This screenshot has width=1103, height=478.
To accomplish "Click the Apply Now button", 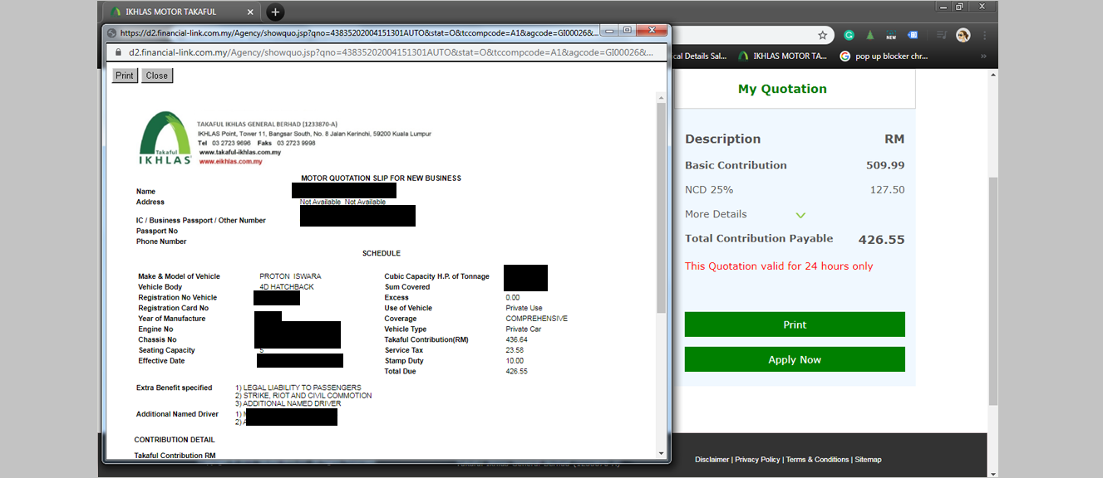I will [x=795, y=359].
